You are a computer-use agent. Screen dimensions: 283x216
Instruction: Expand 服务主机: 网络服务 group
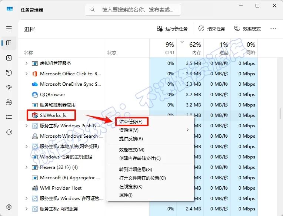(x=27, y=209)
